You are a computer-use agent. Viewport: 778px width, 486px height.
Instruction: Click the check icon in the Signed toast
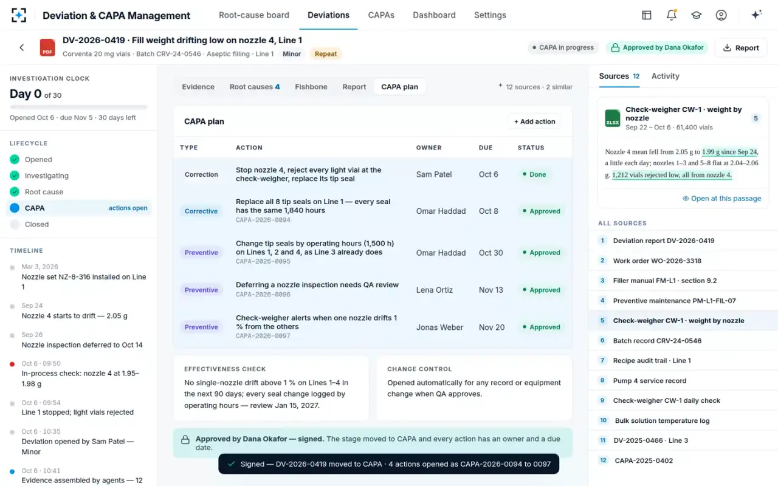pyautogui.click(x=231, y=464)
